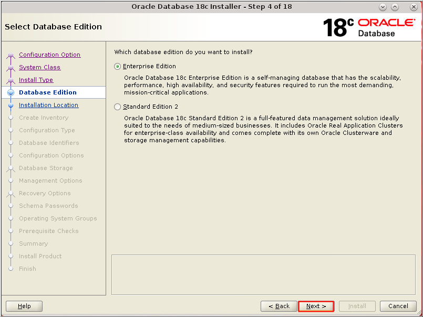Viewport: 423px width, 317px height.
Task: Click the System Class step indicator icon
Action: pos(11,67)
